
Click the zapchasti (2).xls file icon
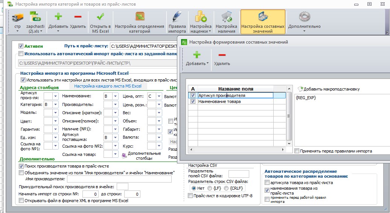35,17
